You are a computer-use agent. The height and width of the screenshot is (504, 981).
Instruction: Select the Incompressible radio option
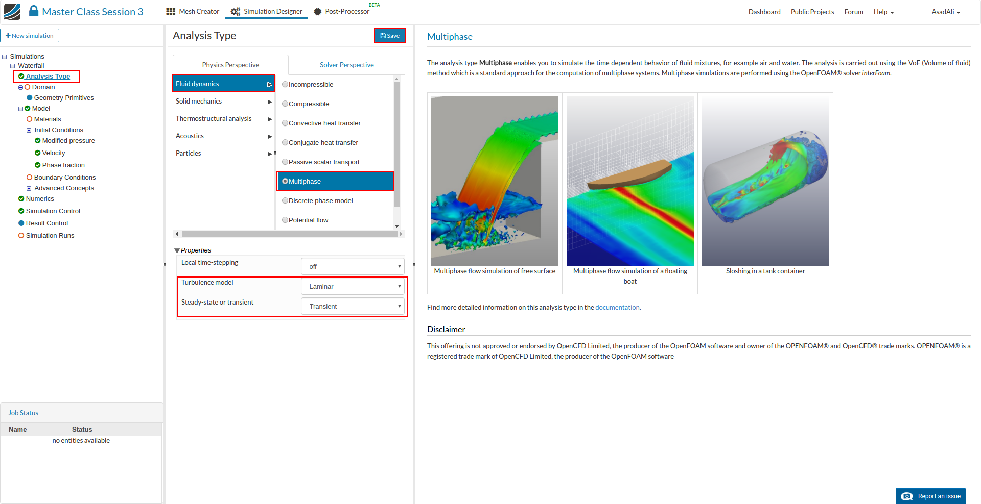285,85
